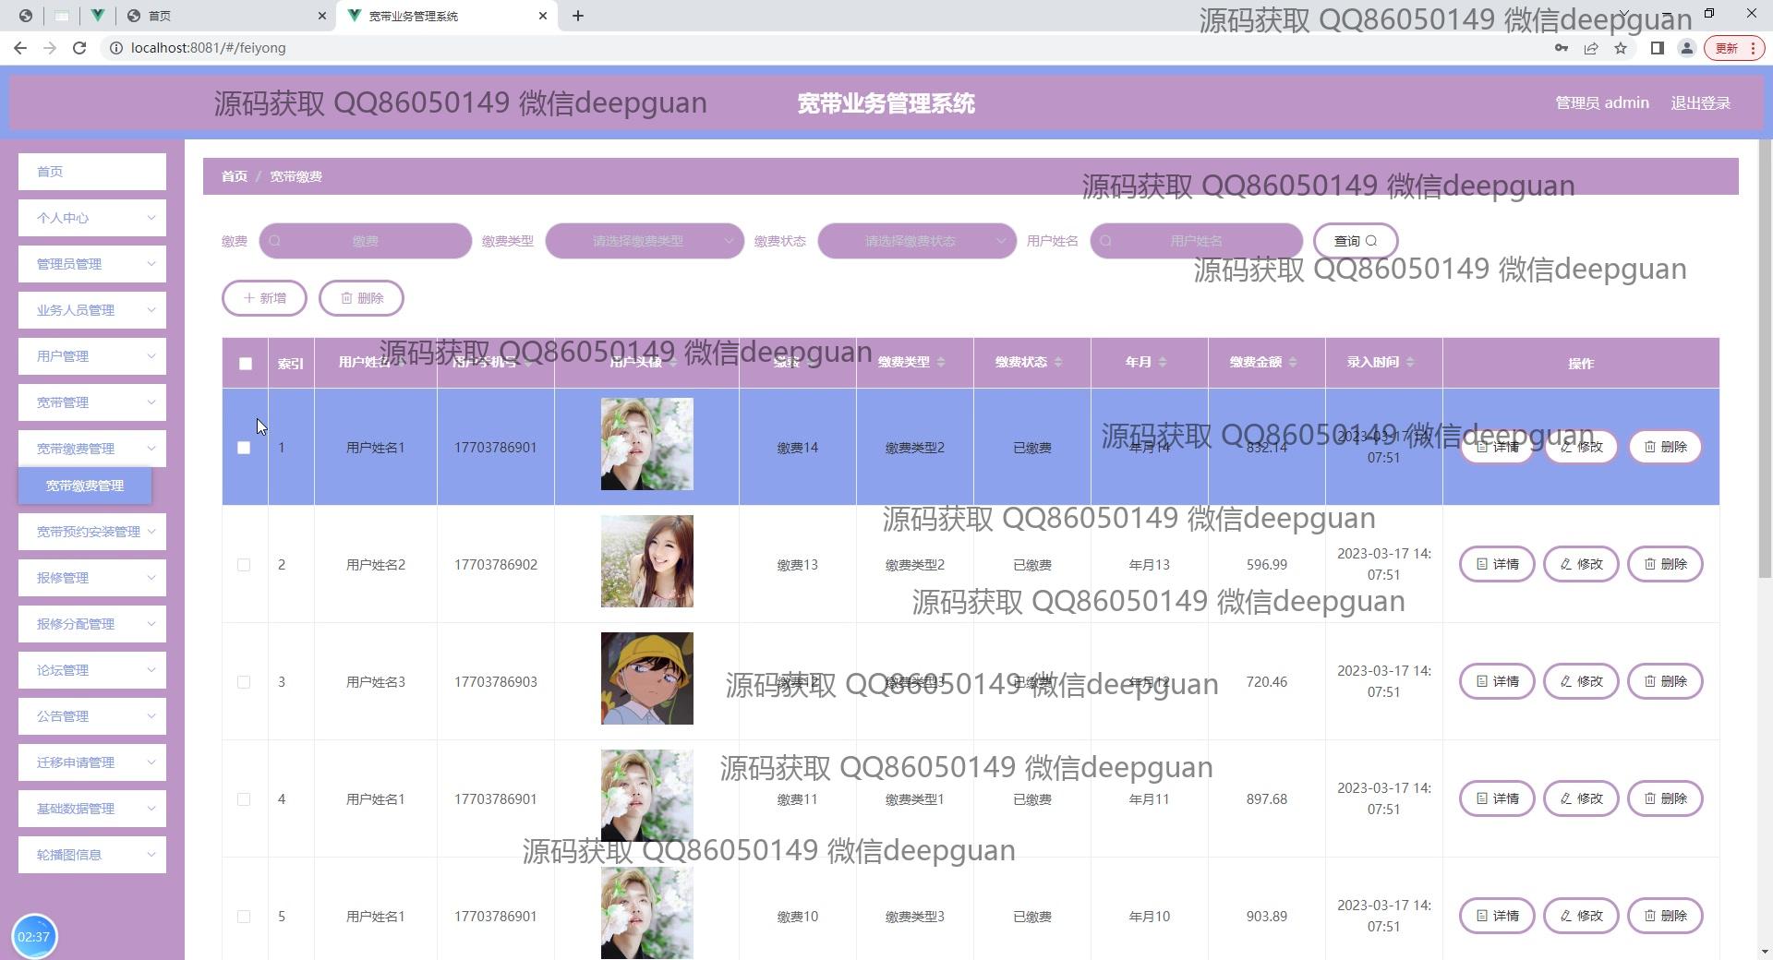Screen dimensions: 1773x960
Task: Open the 缴费状态 filter dropdown
Action: tap(917, 241)
